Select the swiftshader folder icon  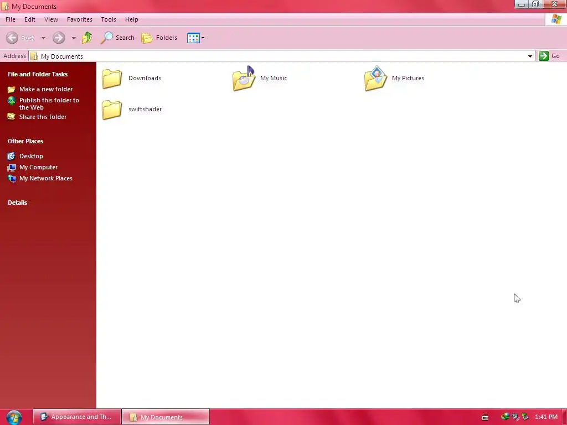[112, 109]
